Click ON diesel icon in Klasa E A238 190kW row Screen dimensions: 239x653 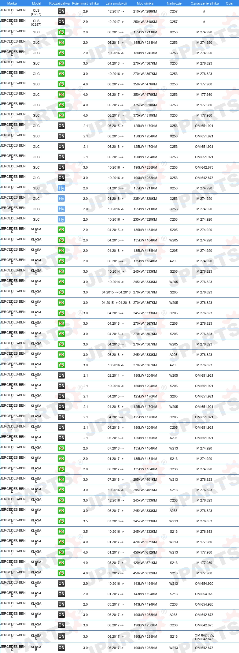click(61, 615)
